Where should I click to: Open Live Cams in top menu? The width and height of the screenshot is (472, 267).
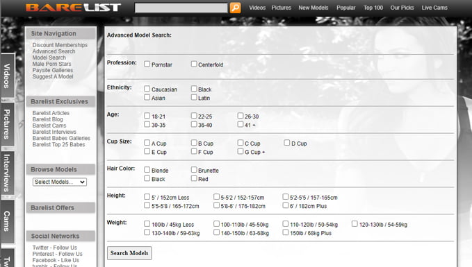pyautogui.click(x=434, y=8)
